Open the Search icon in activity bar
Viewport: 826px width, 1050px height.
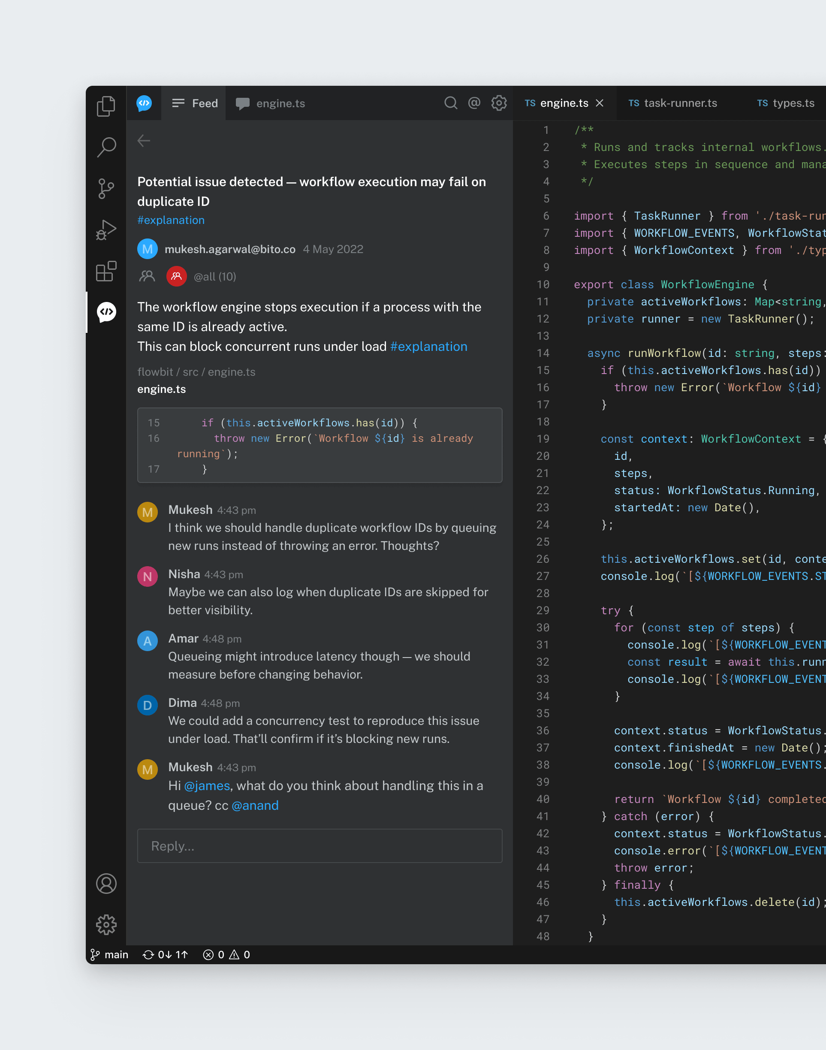pyautogui.click(x=106, y=147)
